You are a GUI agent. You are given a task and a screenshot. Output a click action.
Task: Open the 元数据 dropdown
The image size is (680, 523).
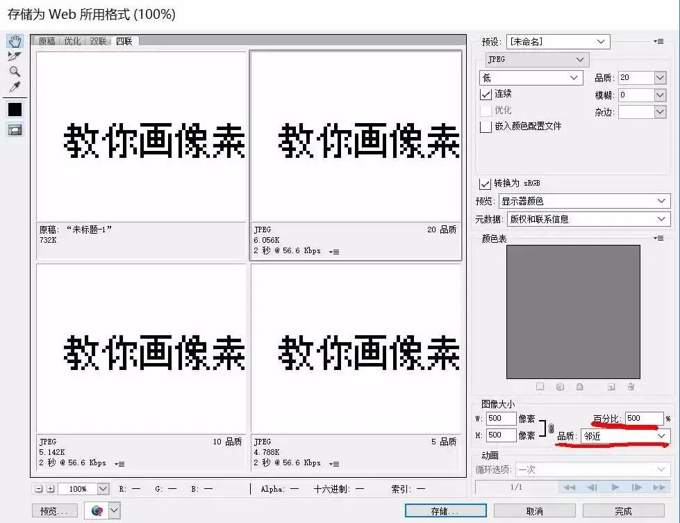tap(588, 219)
